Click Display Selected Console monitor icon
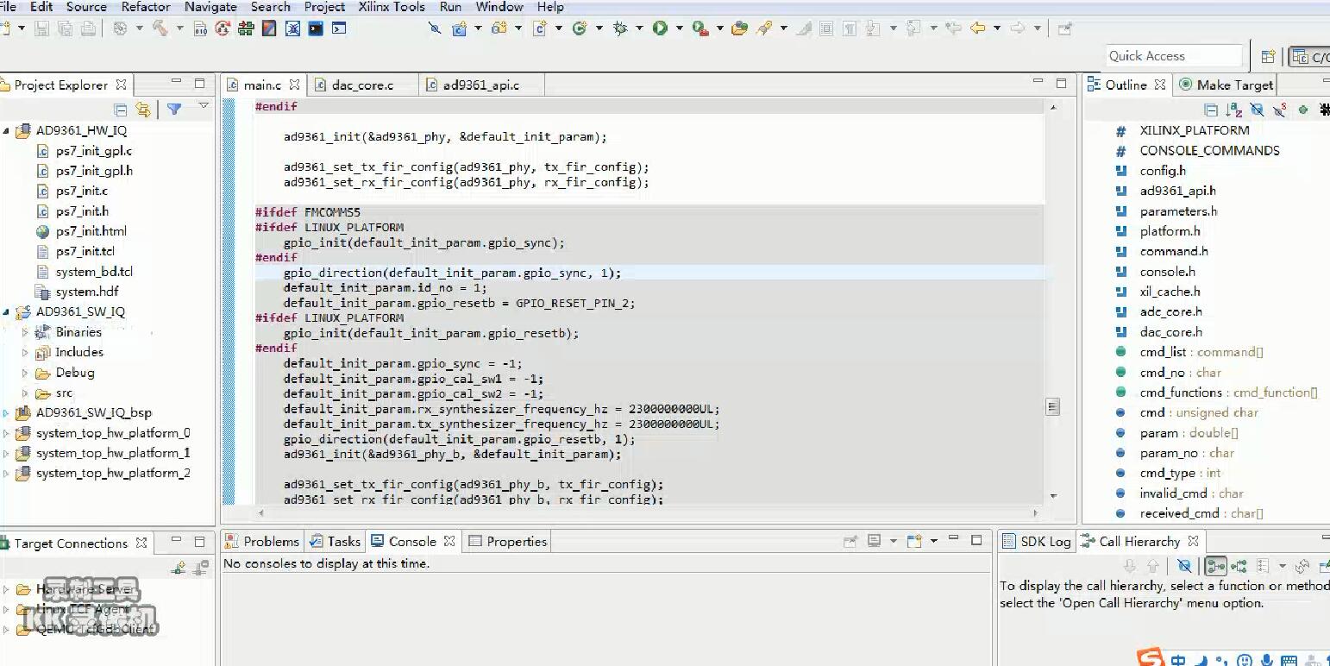Screen dimensions: 1330x666 coord(874,541)
